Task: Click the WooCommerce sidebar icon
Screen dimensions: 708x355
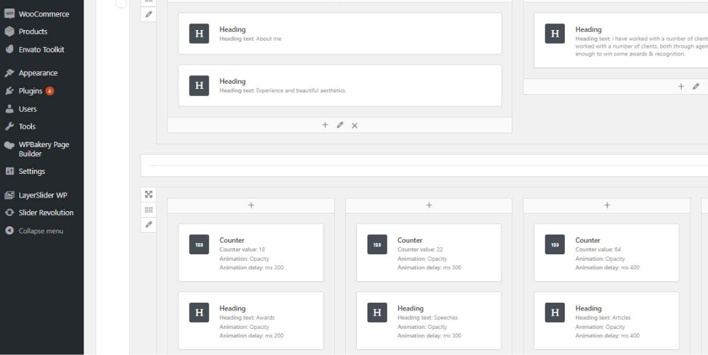Action: 10,14
